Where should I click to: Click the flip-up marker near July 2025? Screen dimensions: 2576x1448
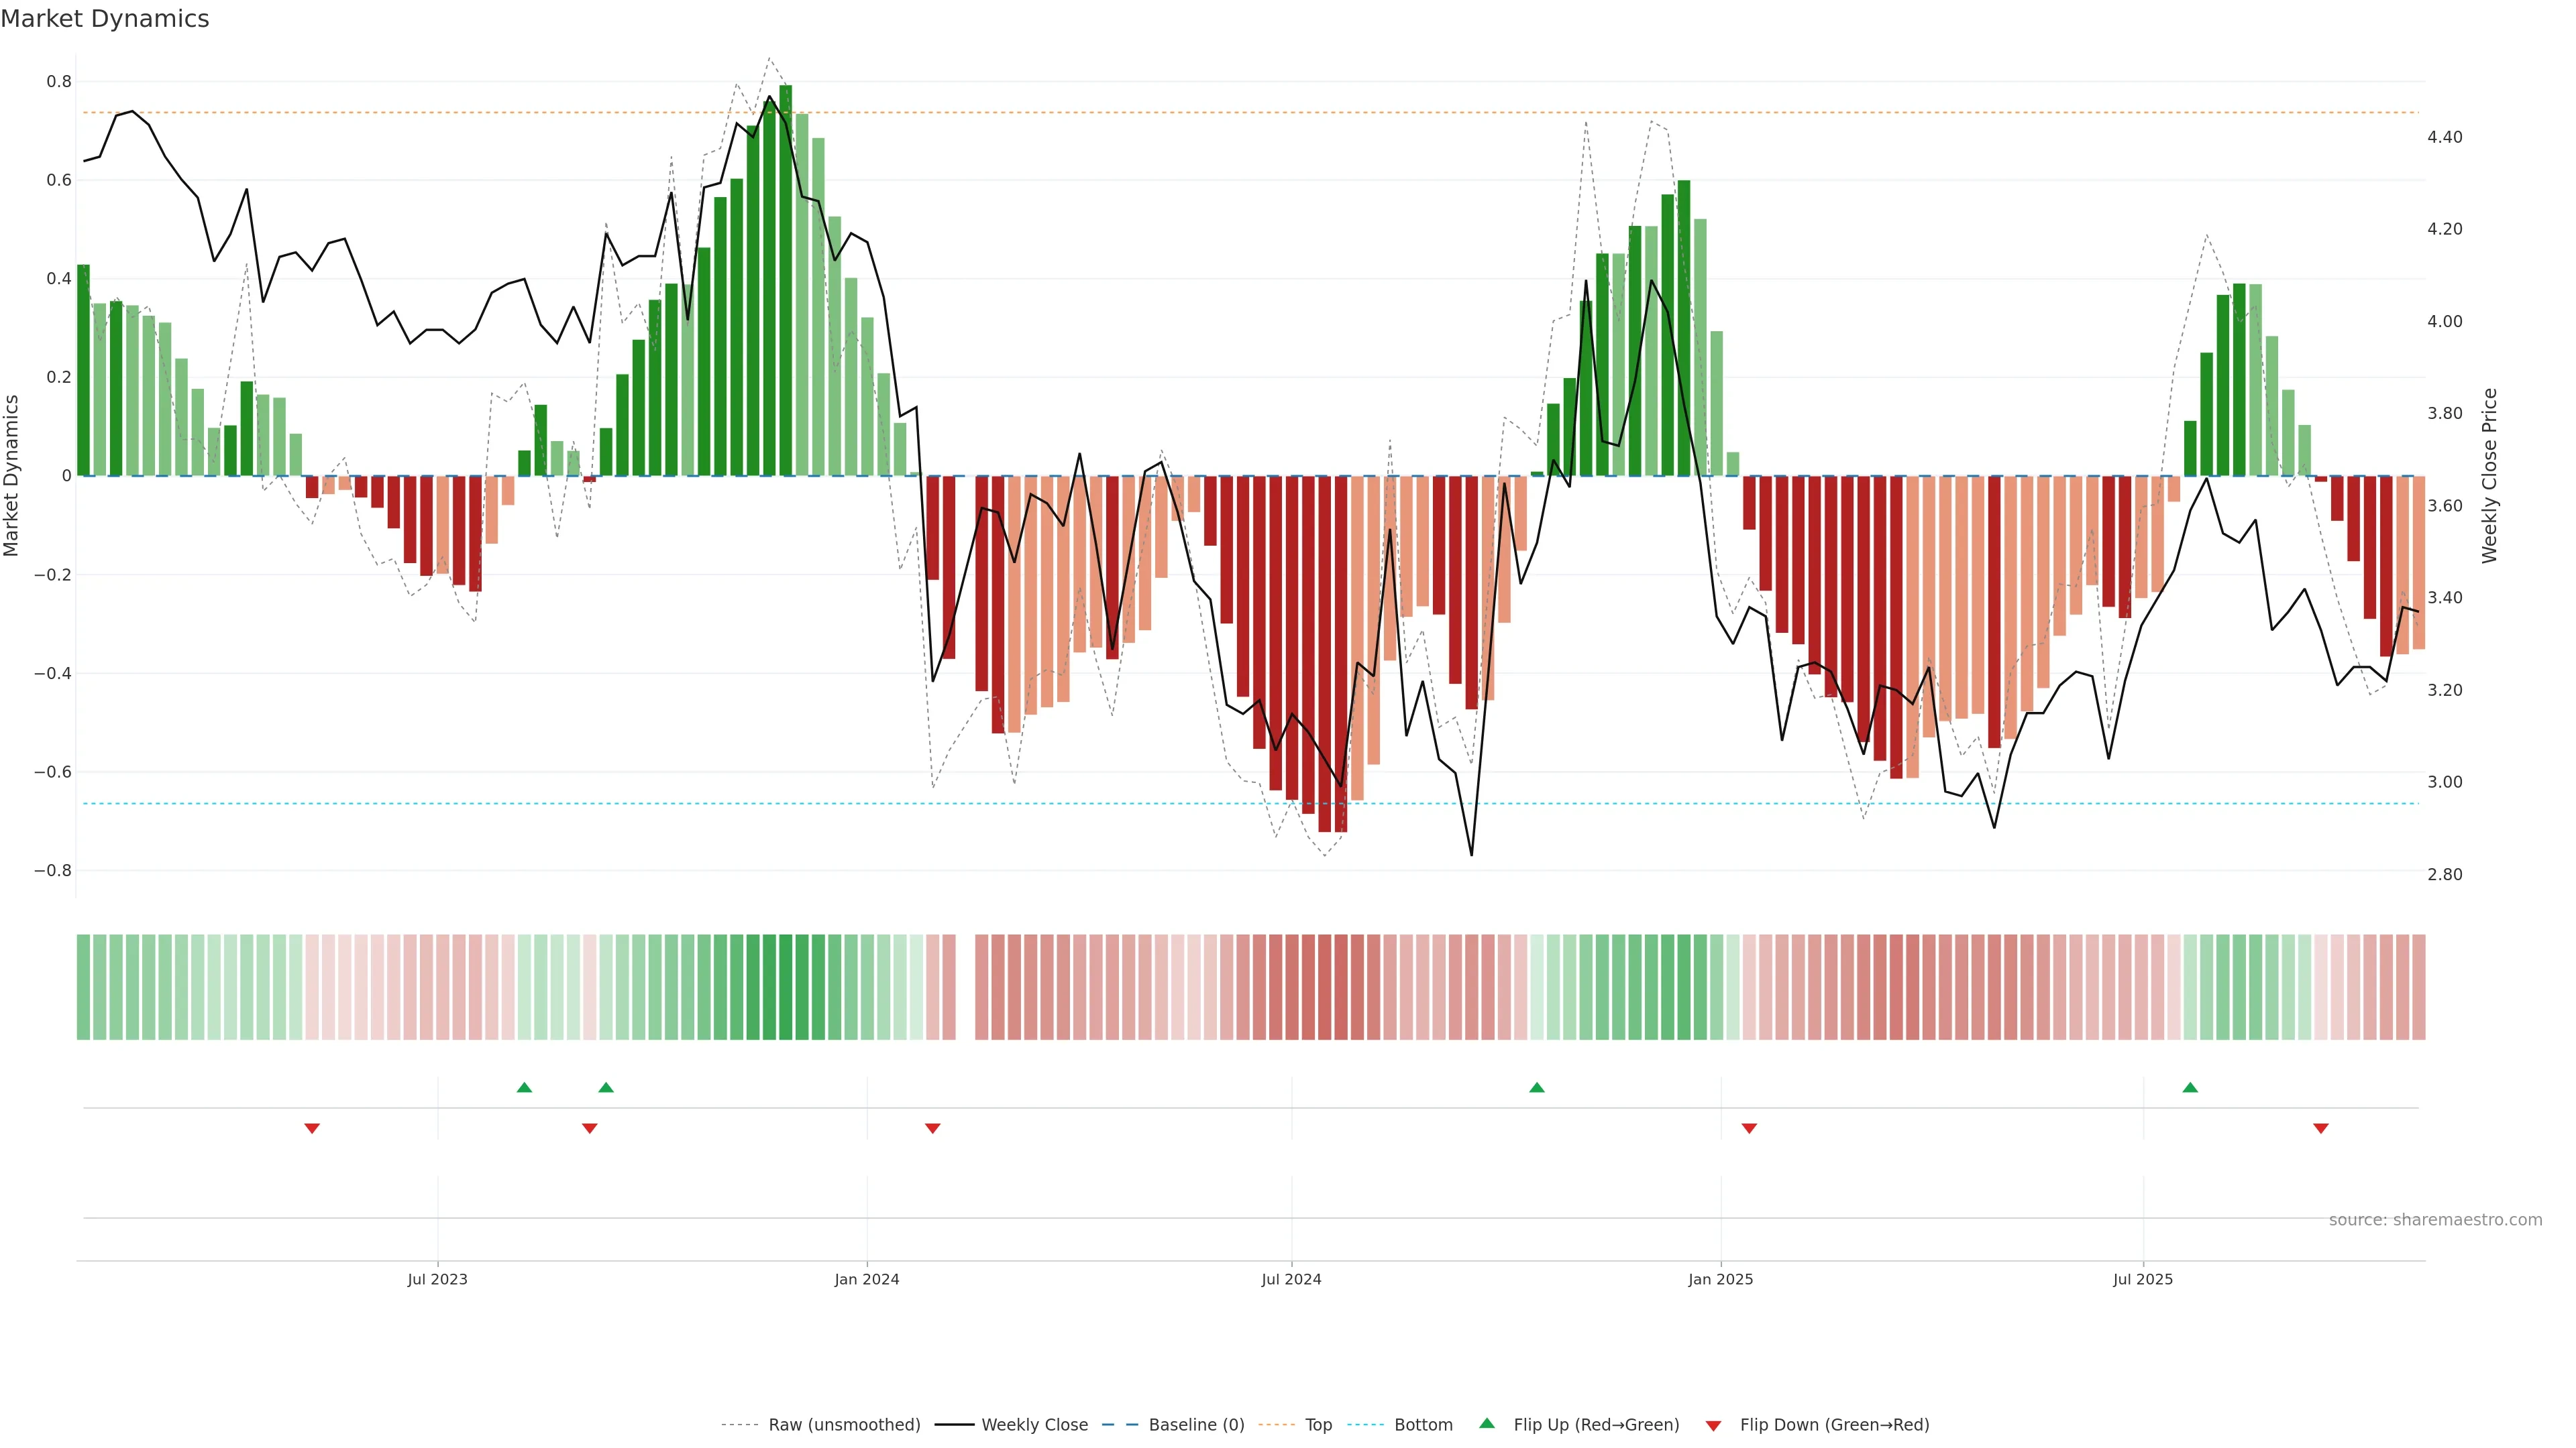point(2190,1087)
